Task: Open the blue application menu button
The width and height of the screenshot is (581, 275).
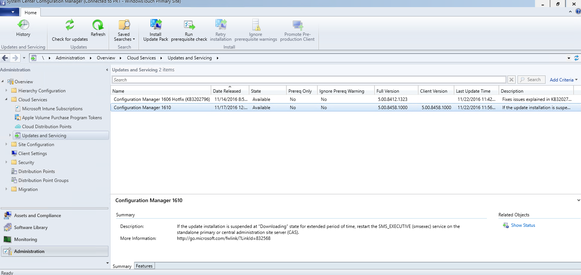Action: point(10,12)
